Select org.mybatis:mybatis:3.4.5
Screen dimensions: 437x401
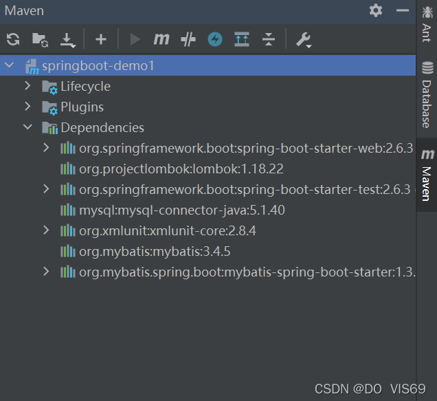[155, 252]
